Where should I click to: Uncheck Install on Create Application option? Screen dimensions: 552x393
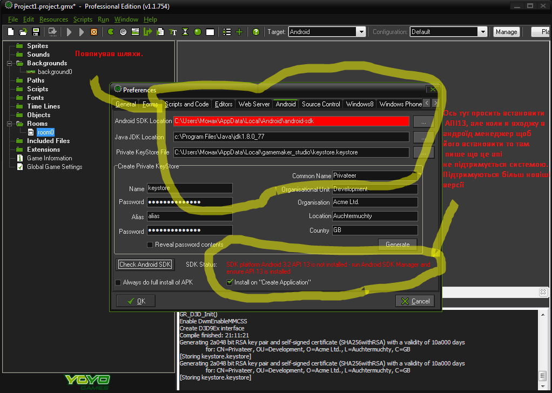pos(230,282)
